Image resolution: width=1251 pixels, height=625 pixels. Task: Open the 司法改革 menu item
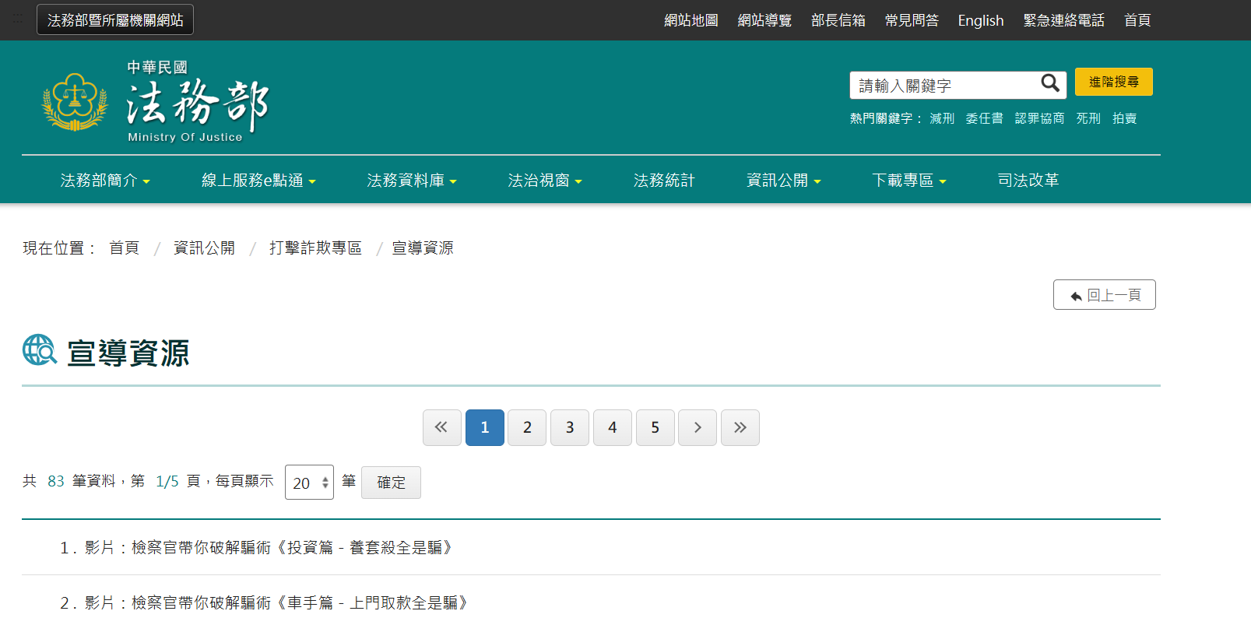pyautogui.click(x=1028, y=181)
